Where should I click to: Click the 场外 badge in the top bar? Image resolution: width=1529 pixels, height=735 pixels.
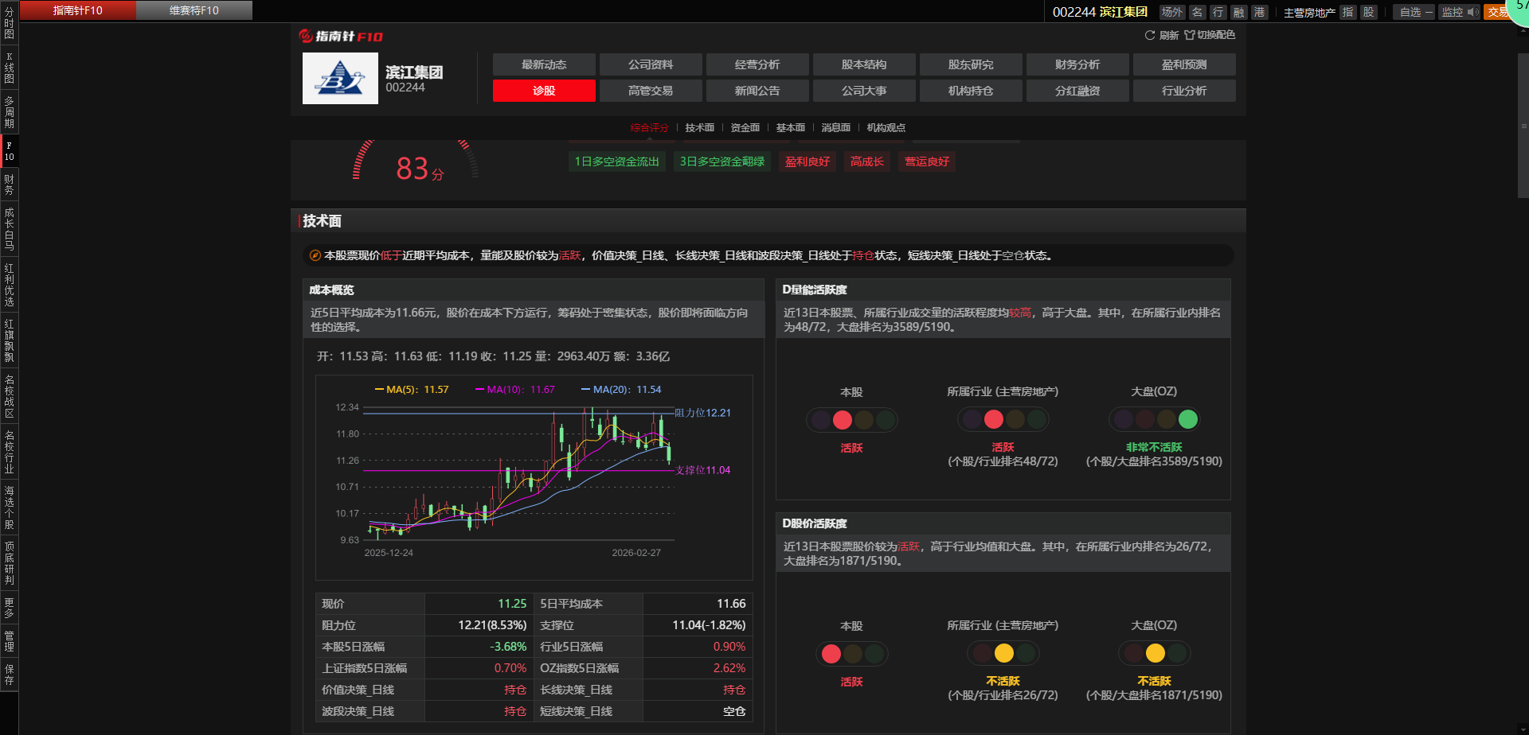pos(1171,12)
